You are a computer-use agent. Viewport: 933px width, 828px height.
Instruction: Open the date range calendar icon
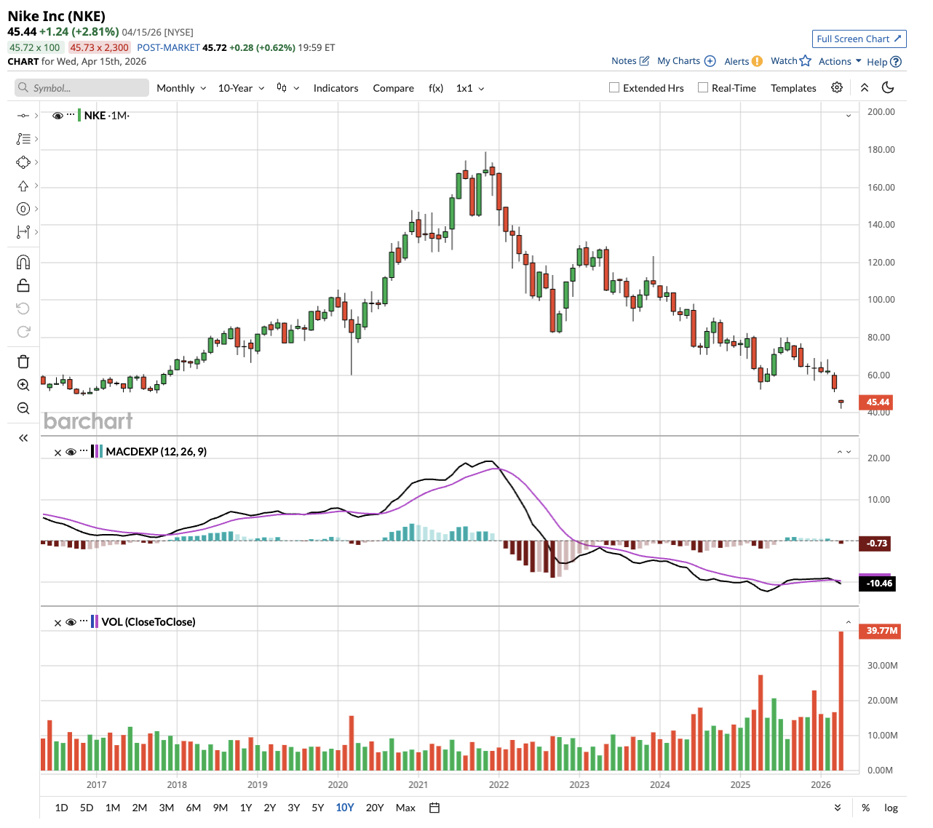pyautogui.click(x=434, y=808)
